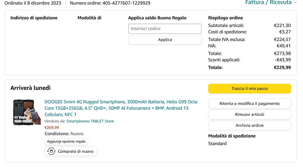This screenshot has width=303, height=168.
Task: Click the bold €229,99 final total
Action: pyautogui.click(x=282, y=67)
